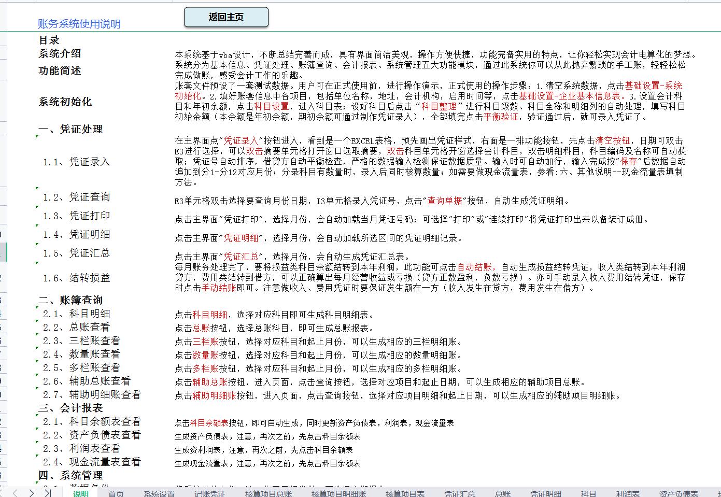Click the last-sheet navigation arrow
Screen dimensions: 721x497
[x=47, y=493]
